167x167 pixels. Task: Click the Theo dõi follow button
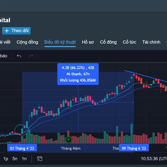click(16, 31)
